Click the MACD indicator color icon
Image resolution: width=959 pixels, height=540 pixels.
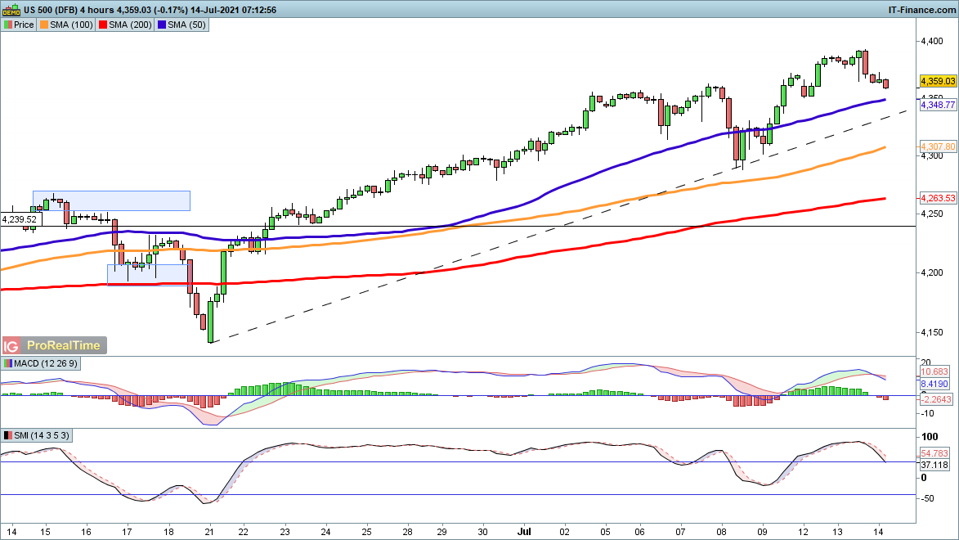(8, 363)
